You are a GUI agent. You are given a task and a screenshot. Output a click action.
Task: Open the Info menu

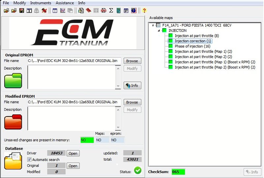(82, 3)
